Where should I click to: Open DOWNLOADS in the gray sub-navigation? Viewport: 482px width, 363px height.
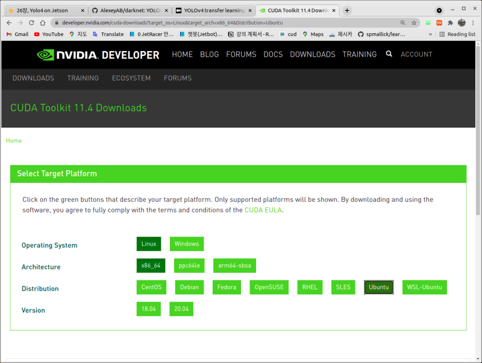click(33, 78)
